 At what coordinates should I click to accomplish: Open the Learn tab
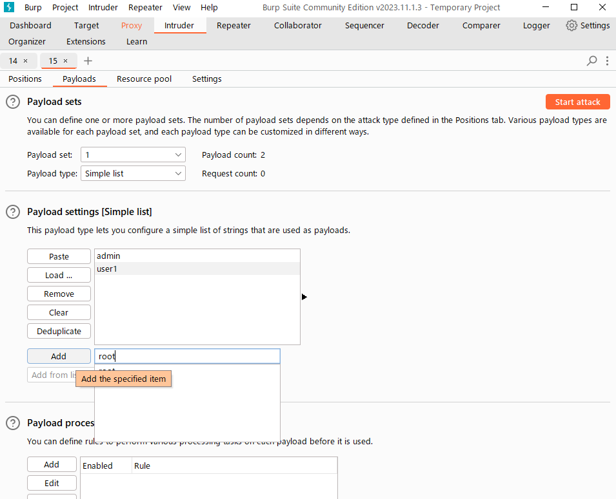pyautogui.click(x=137, y=42)
